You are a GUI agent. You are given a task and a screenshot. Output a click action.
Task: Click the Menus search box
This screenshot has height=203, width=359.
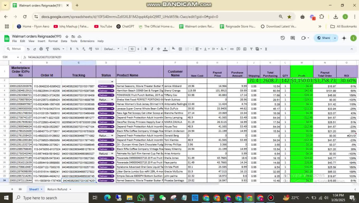[14, 49]
